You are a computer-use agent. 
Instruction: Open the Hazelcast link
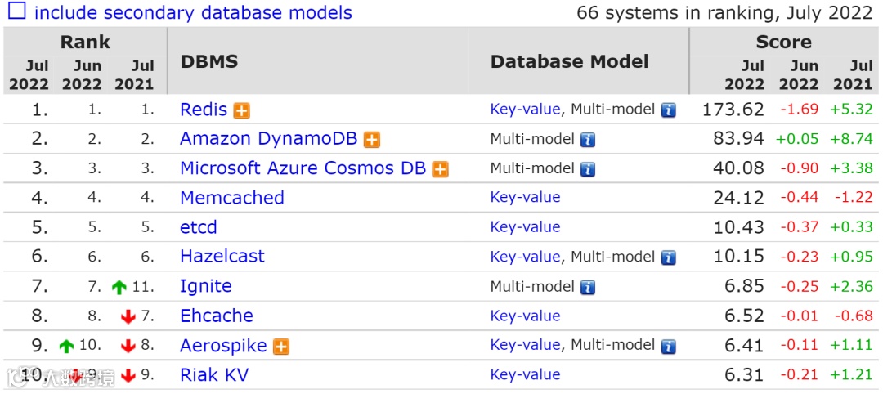tap(222, 257)
